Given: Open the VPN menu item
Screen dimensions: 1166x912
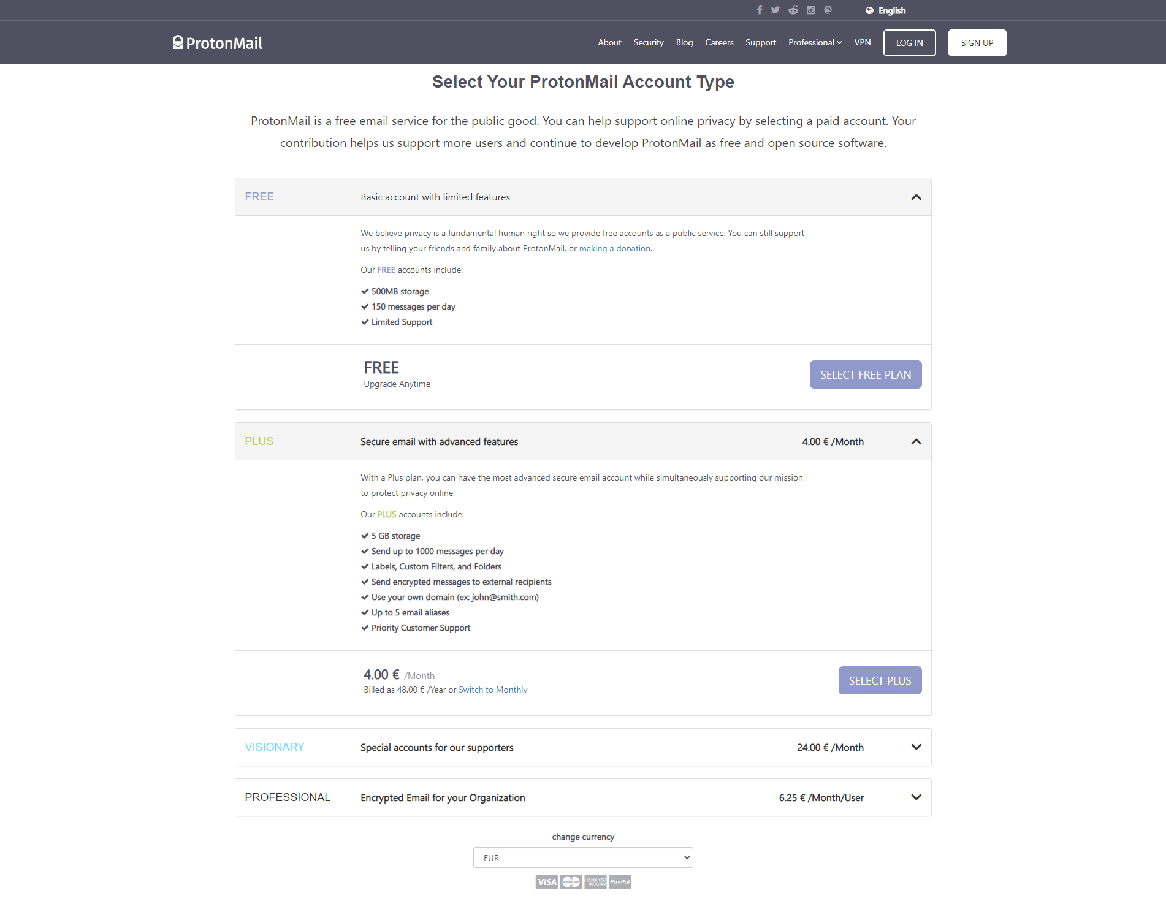Looking at the screenshot, I should pos(863,42).
